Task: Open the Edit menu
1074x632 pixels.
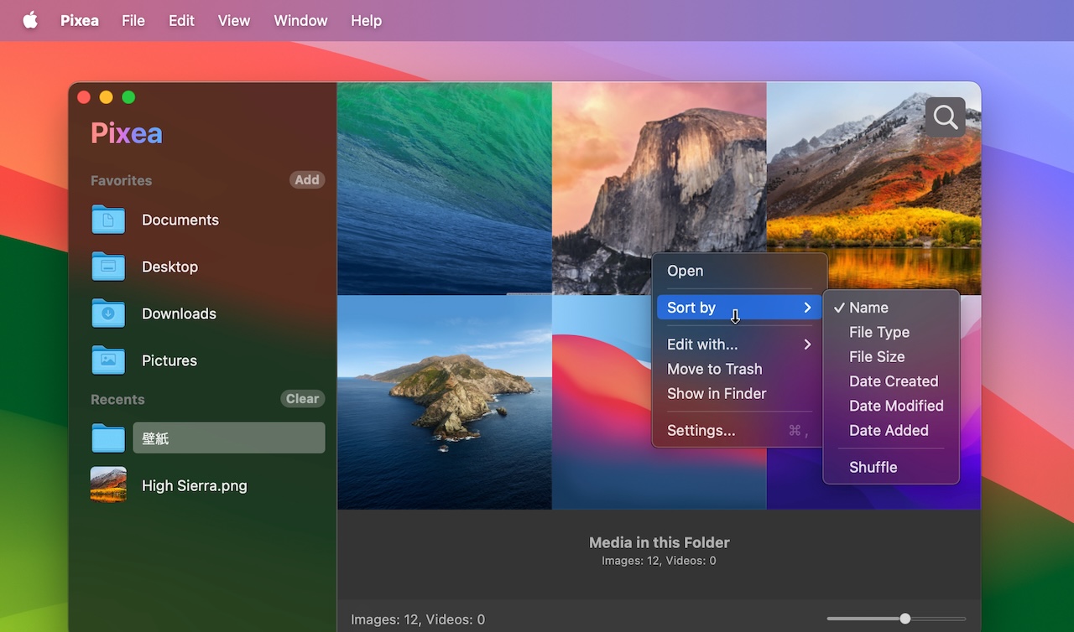Action: (x=181, y=20)
